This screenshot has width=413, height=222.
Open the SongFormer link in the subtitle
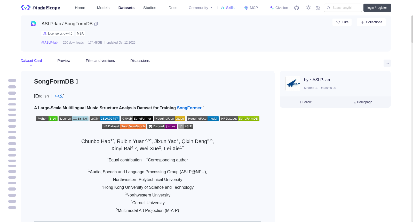[x=189, y=108]
